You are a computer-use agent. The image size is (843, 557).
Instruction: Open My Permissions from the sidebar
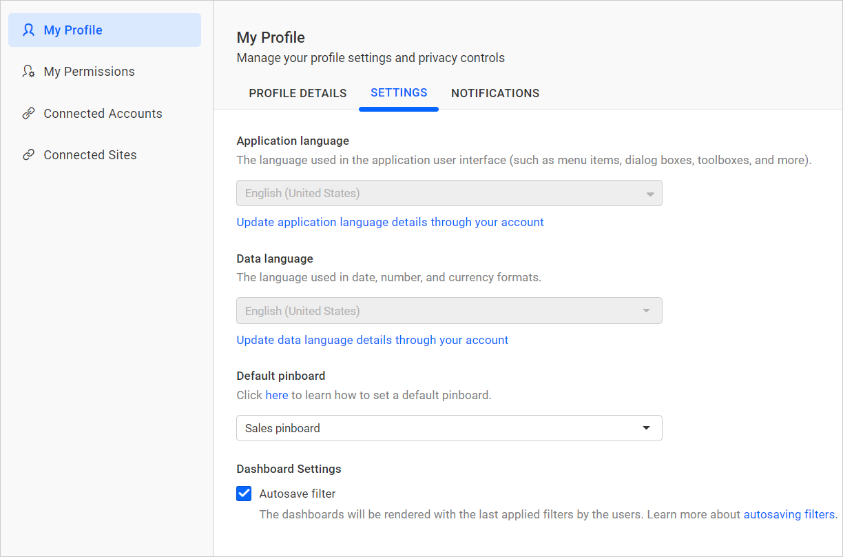point(89,71)
